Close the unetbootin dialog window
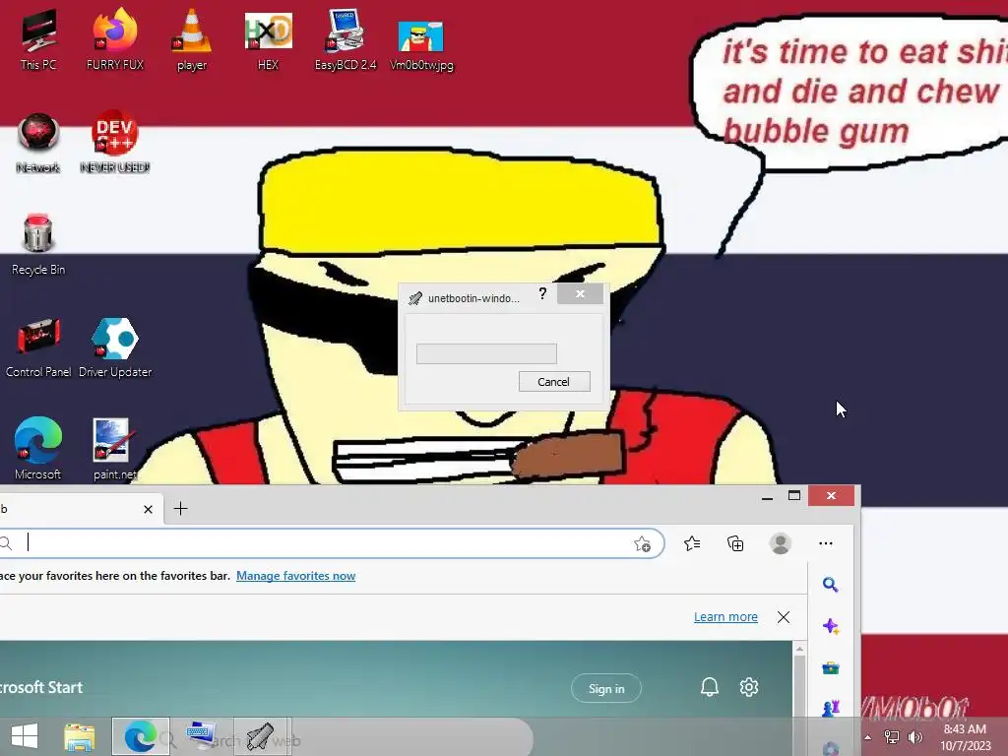This screenshot has width=1008, height=756. 580,293
